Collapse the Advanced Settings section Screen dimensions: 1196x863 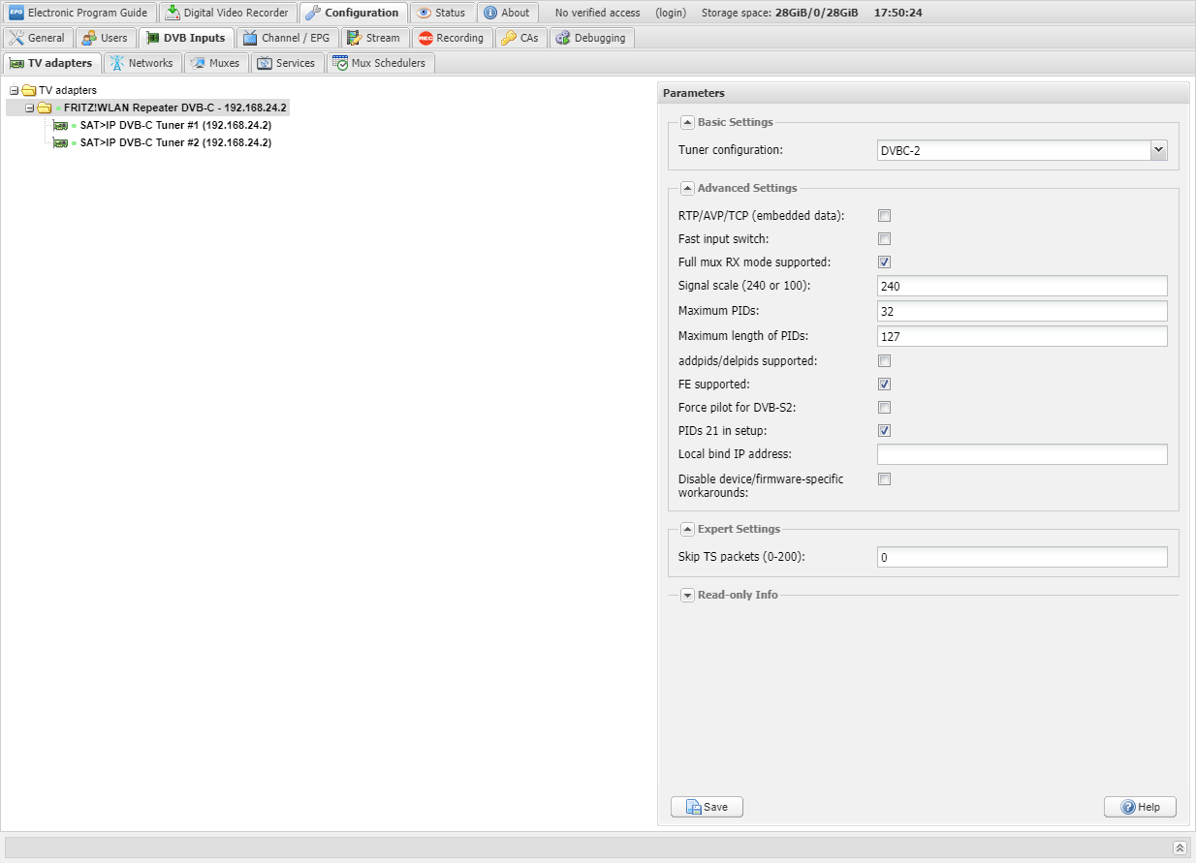pyautogui.click(x=687, y=188)
